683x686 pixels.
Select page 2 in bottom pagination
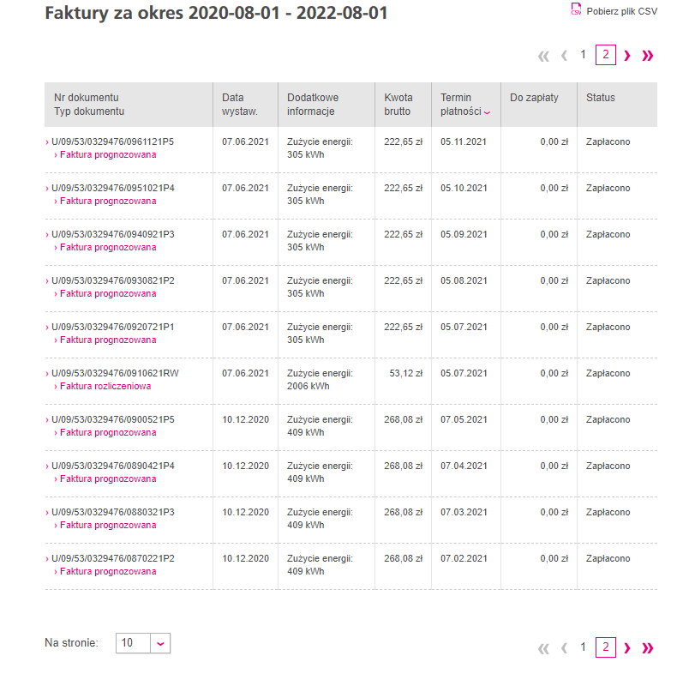click(x=605, y=647)
